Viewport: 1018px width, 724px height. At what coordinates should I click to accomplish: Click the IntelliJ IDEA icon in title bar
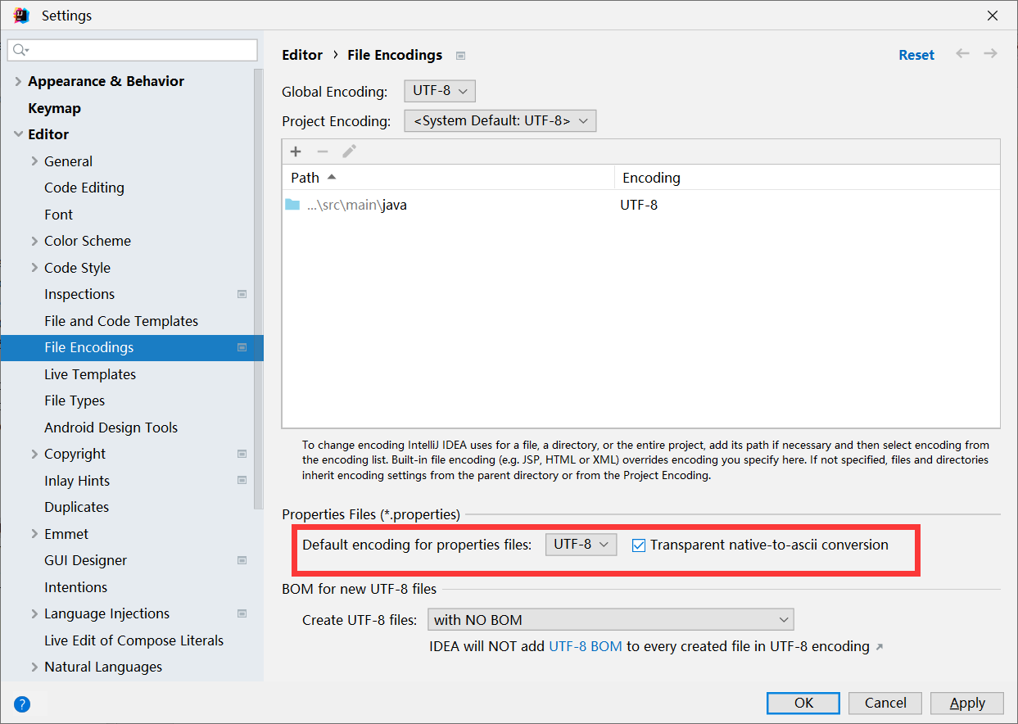(x=21, y=15)
